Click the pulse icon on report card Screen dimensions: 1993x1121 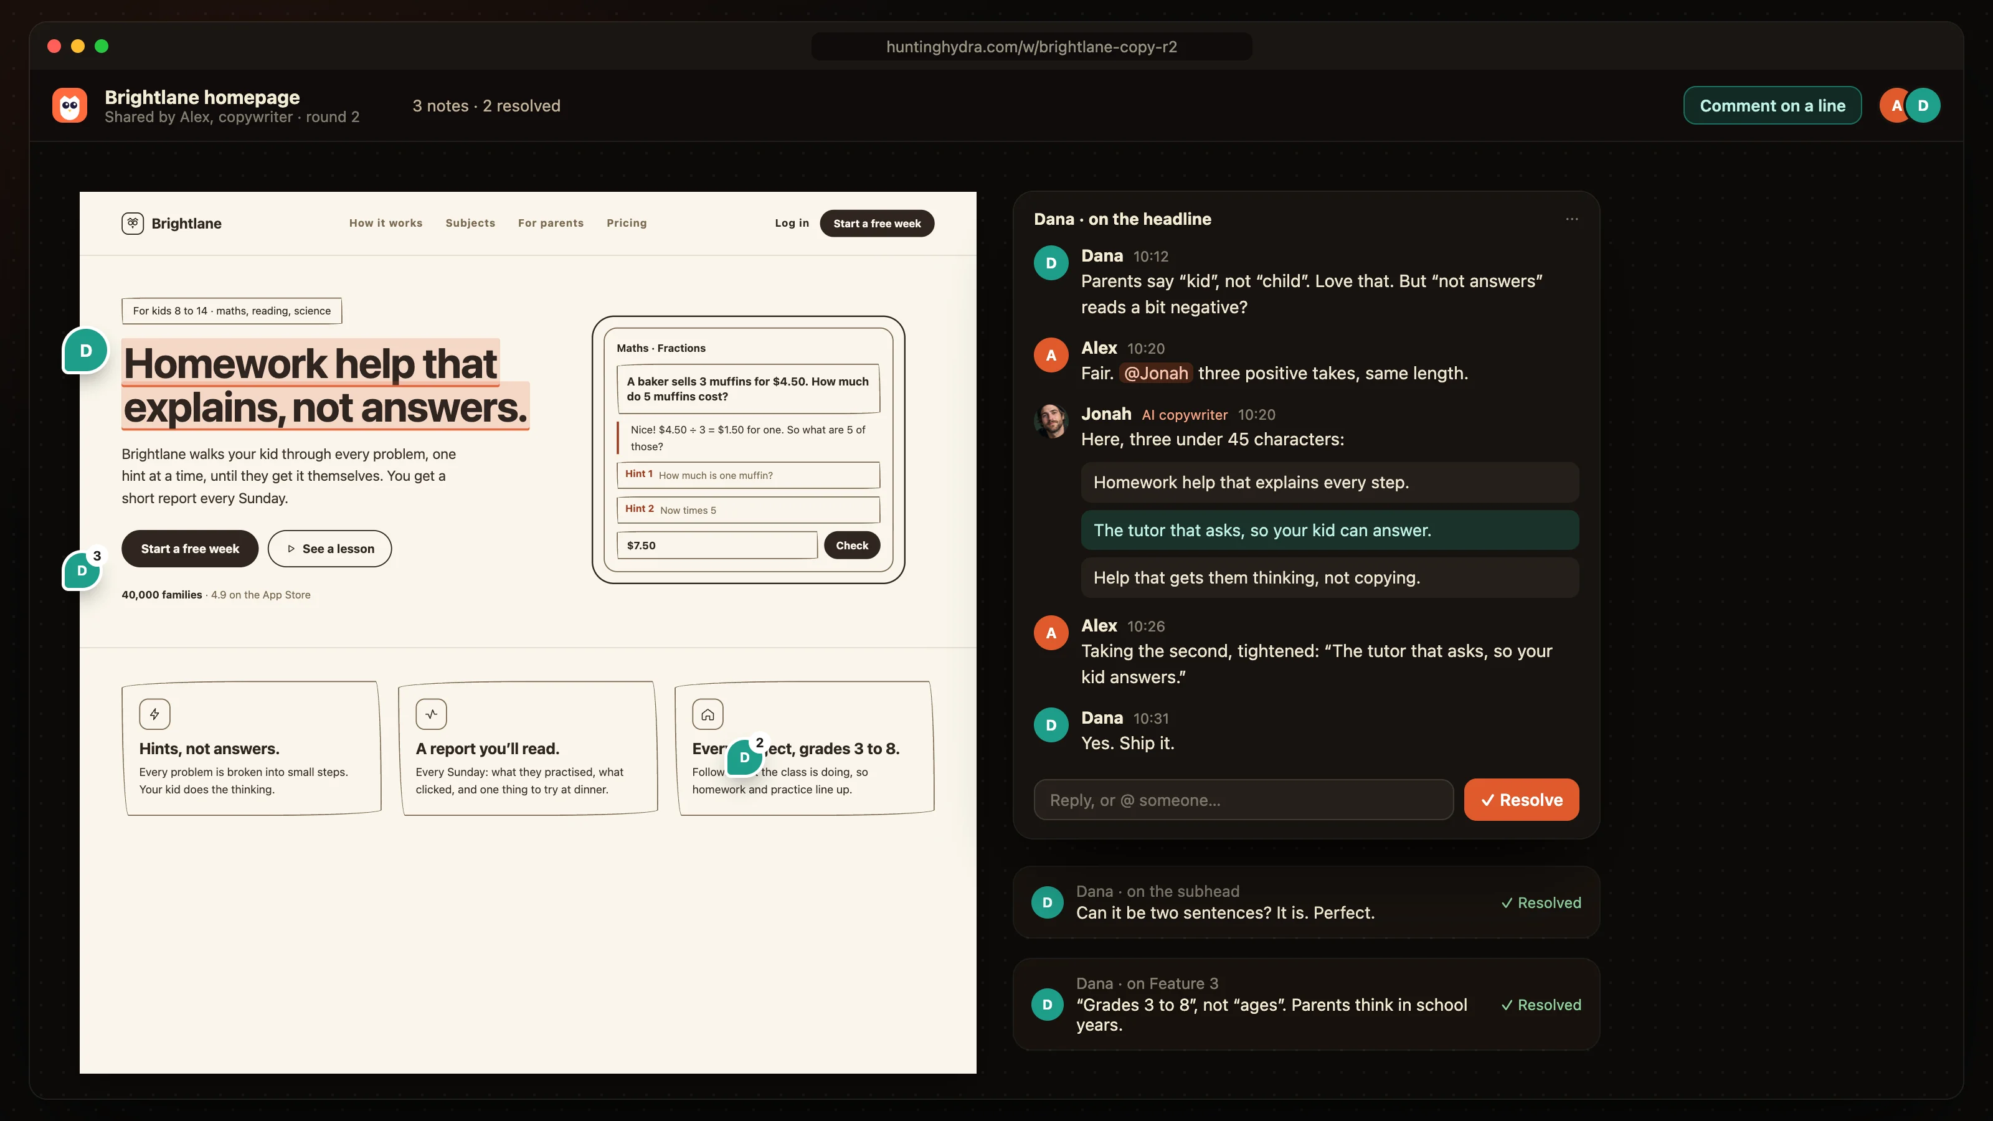tap(431, 714)
